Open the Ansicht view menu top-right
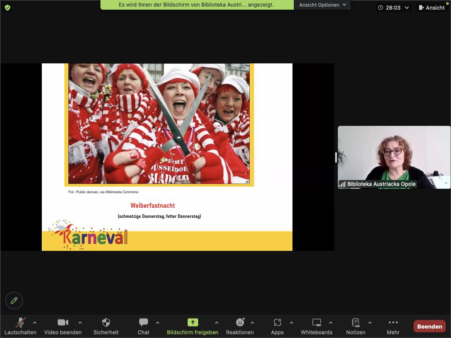Screen dimensions: 451x338 (x=432, y=7)
